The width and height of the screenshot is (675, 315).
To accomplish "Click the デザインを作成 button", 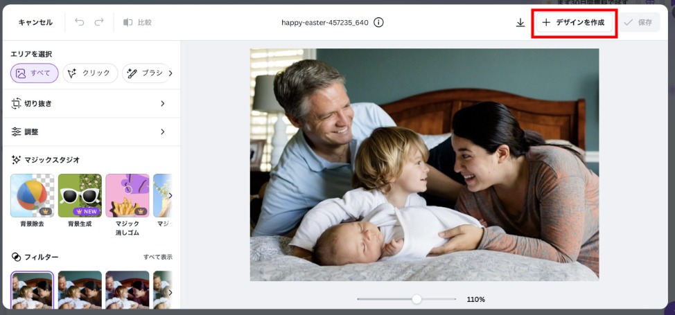I will (x=575, y=22).
